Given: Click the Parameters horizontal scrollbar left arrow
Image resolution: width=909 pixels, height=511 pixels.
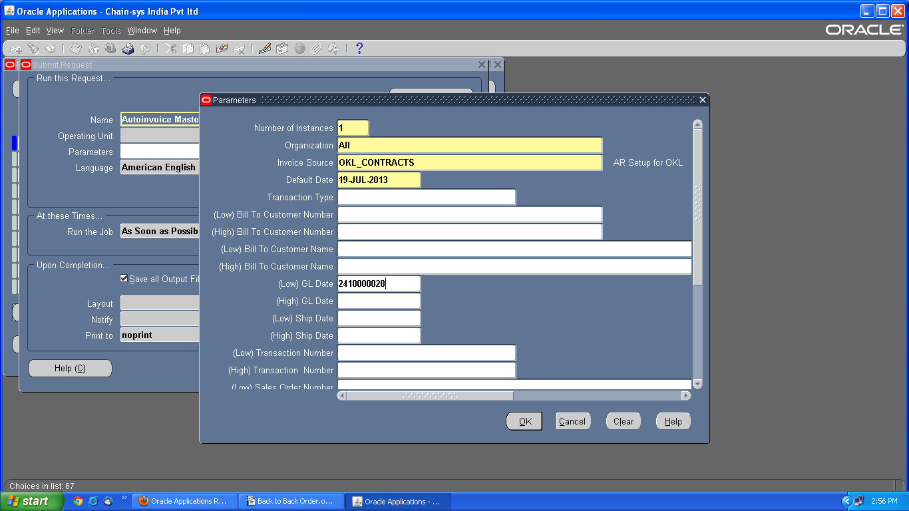Looking at the screenshot, I should click(x=342, y=395).
